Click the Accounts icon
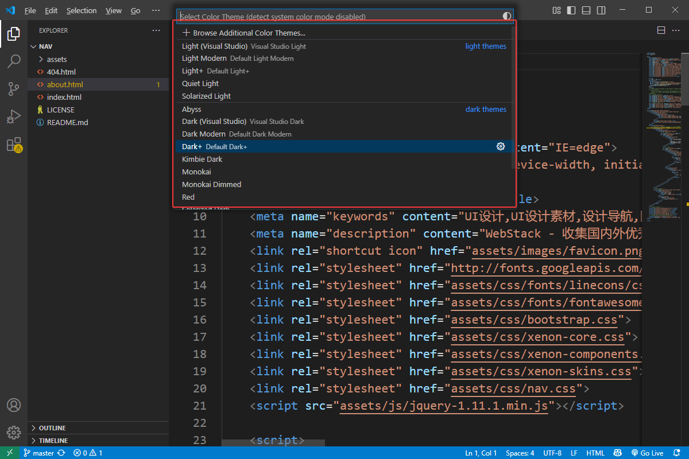 [x=14, y=406]
